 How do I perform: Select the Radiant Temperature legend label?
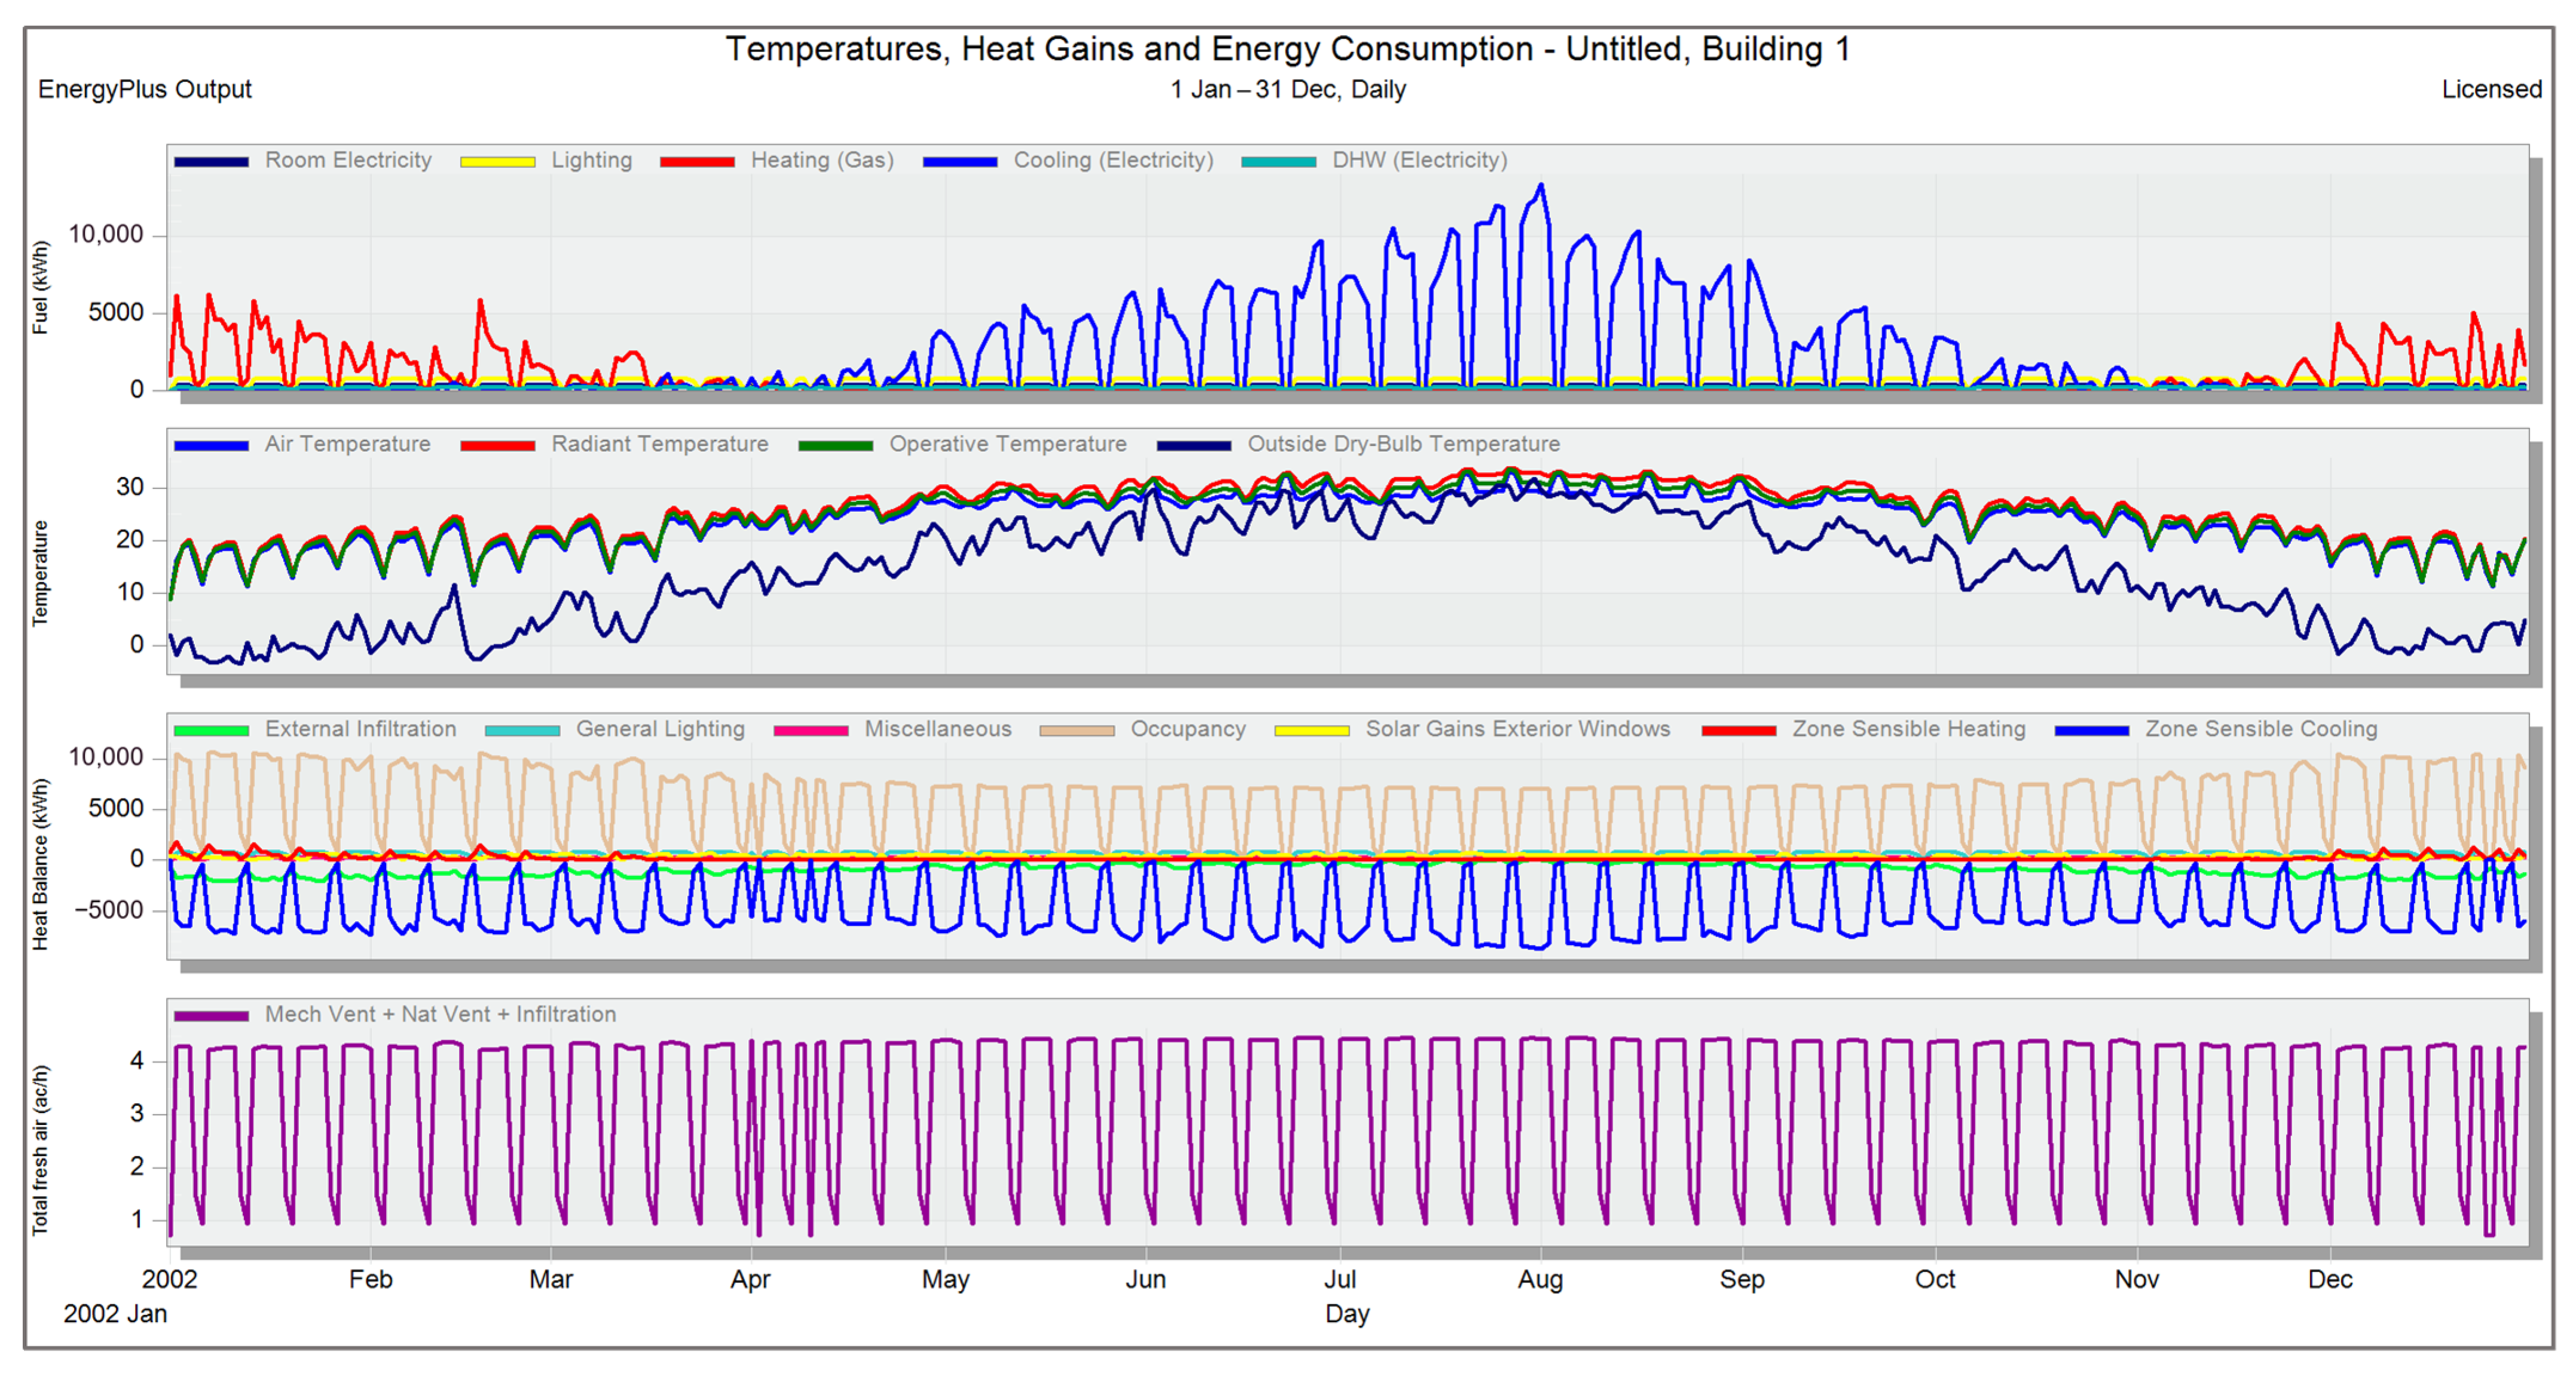pyautogui.click(x=660, y=444)
